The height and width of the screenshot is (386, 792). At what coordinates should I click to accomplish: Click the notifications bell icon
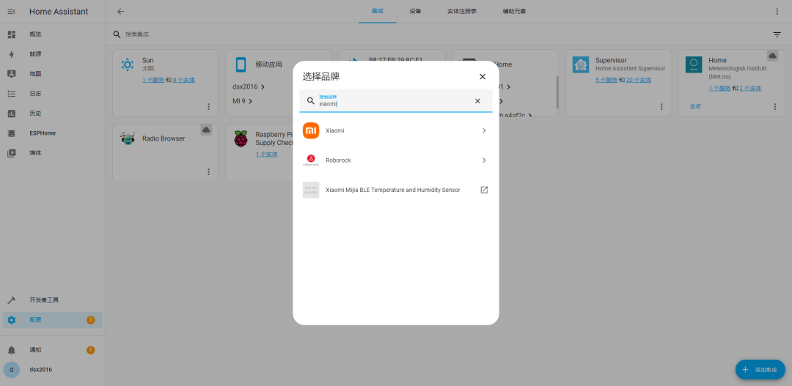coord(12,350)
